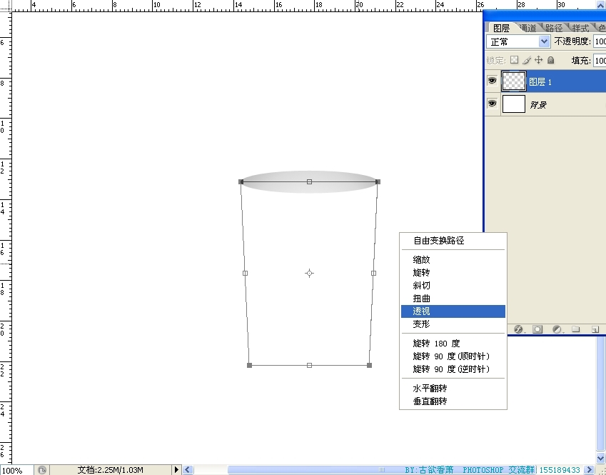Image resolution: width=606 pixels, height=475 pixels.
Task: Click the lock position move icon
Action: [539, 61]
